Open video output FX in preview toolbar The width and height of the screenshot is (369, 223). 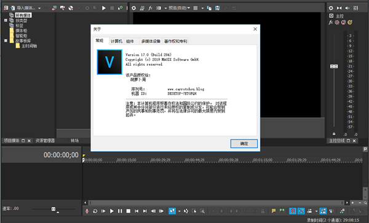pyautogui.click(x=151, y=8)
